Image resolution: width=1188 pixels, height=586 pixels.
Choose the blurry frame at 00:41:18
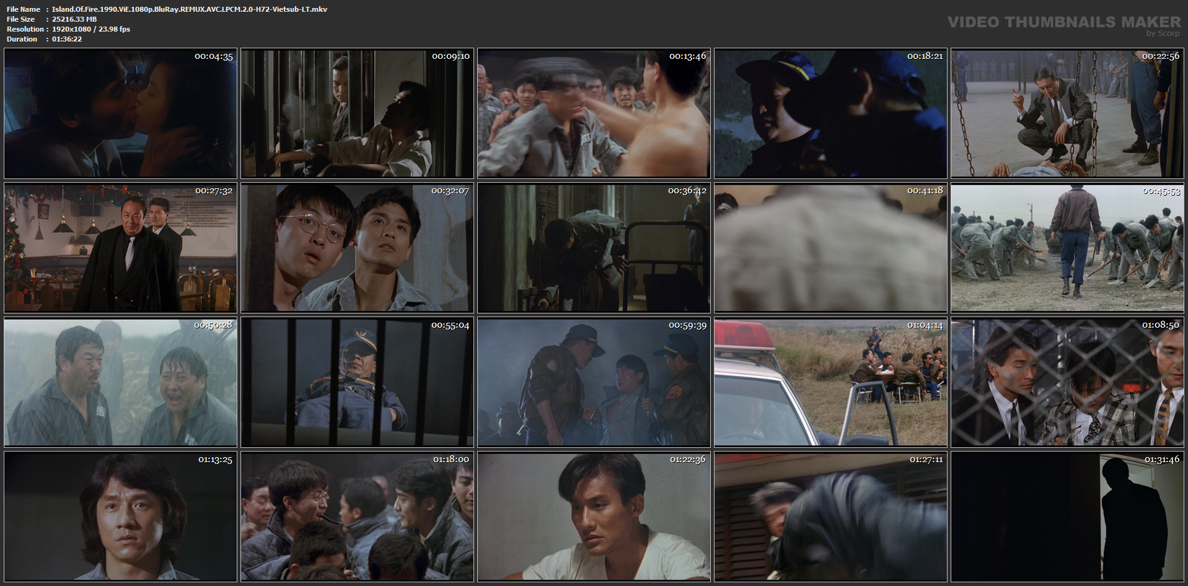[830, 248]
